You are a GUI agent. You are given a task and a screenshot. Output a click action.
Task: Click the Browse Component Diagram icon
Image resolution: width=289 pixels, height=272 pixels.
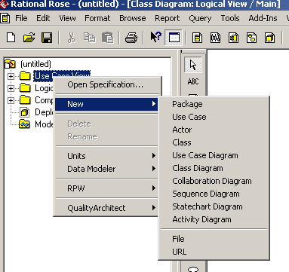(x=233, y=38)
